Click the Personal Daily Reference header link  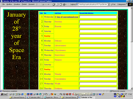[x=87, y=13]
